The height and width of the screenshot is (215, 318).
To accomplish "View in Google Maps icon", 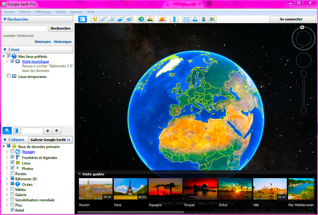I will 212,19.
